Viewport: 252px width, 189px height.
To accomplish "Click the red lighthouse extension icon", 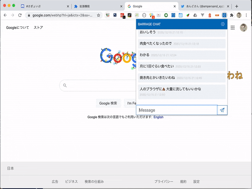I will tap(210, 15).
